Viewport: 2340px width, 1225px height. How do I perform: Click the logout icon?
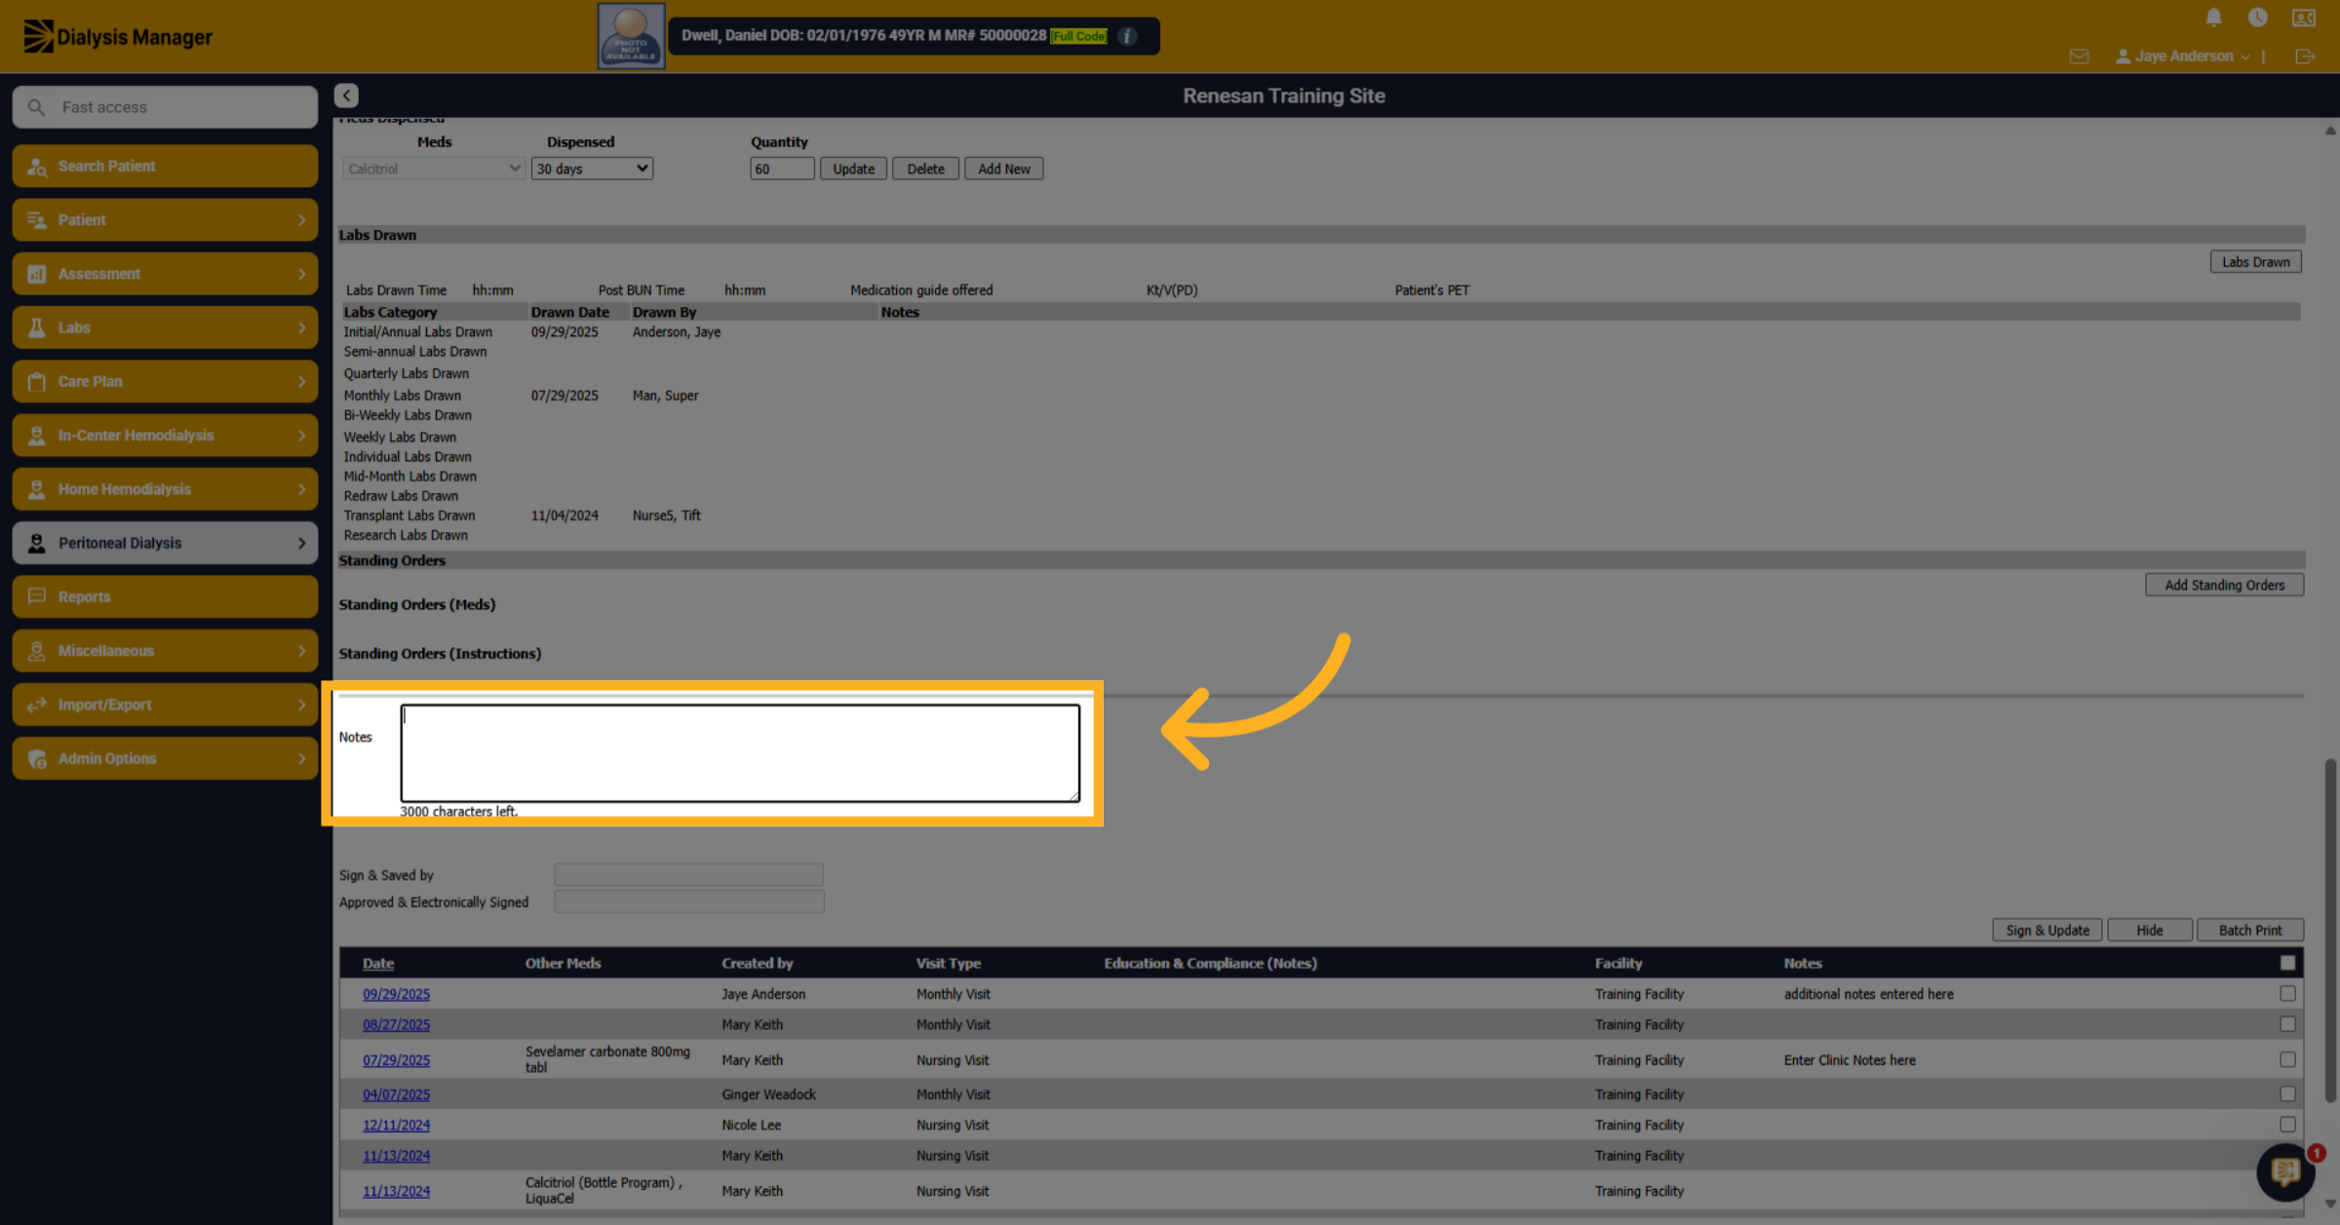coord(2305,57)
